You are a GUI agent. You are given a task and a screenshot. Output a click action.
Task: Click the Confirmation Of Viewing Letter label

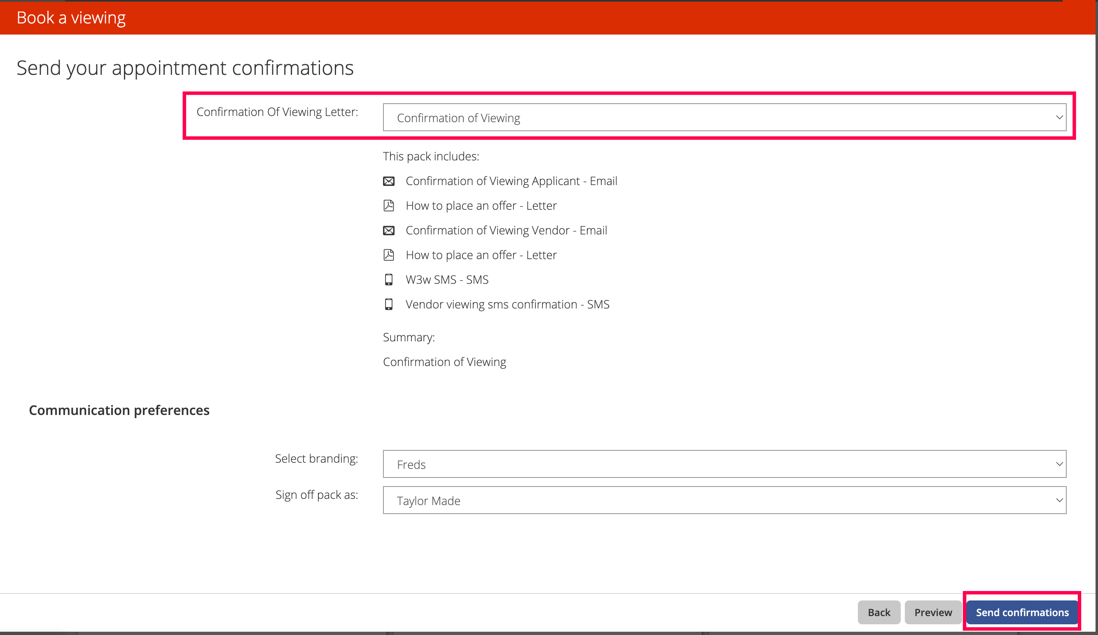[x=277, y=112]
